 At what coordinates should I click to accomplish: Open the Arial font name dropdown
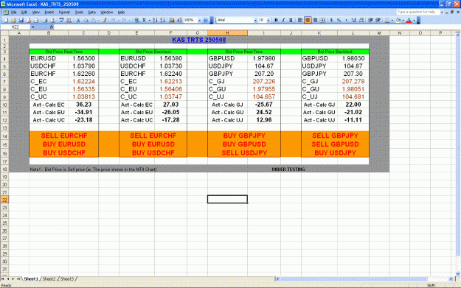point(255,21)
